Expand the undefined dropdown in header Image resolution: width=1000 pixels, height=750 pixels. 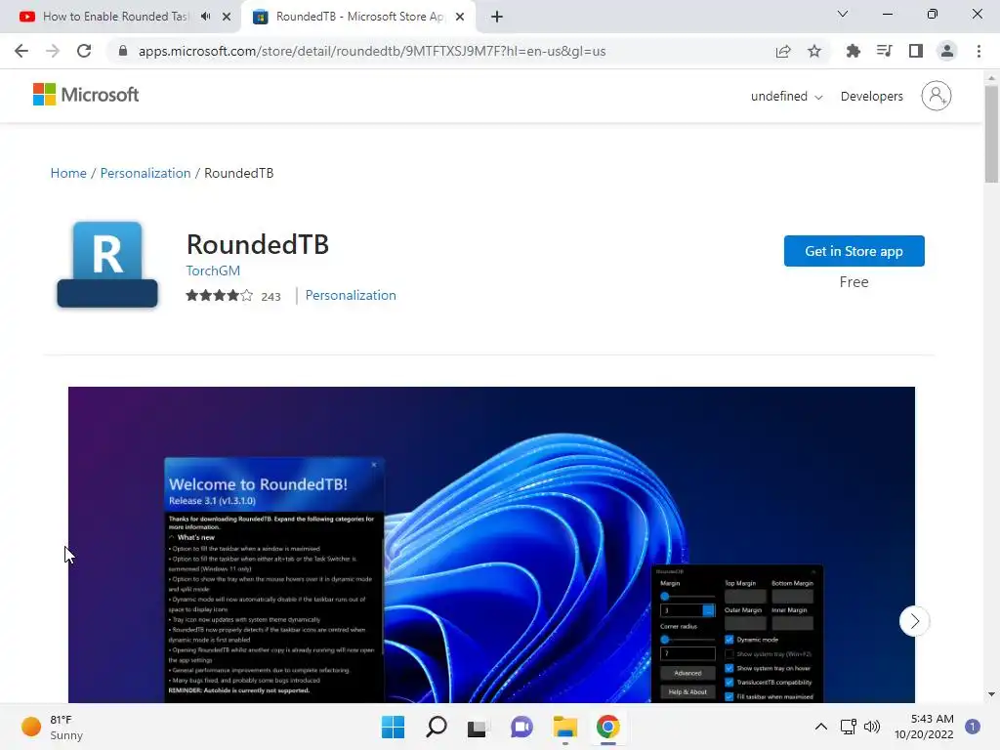click(786, 97)
